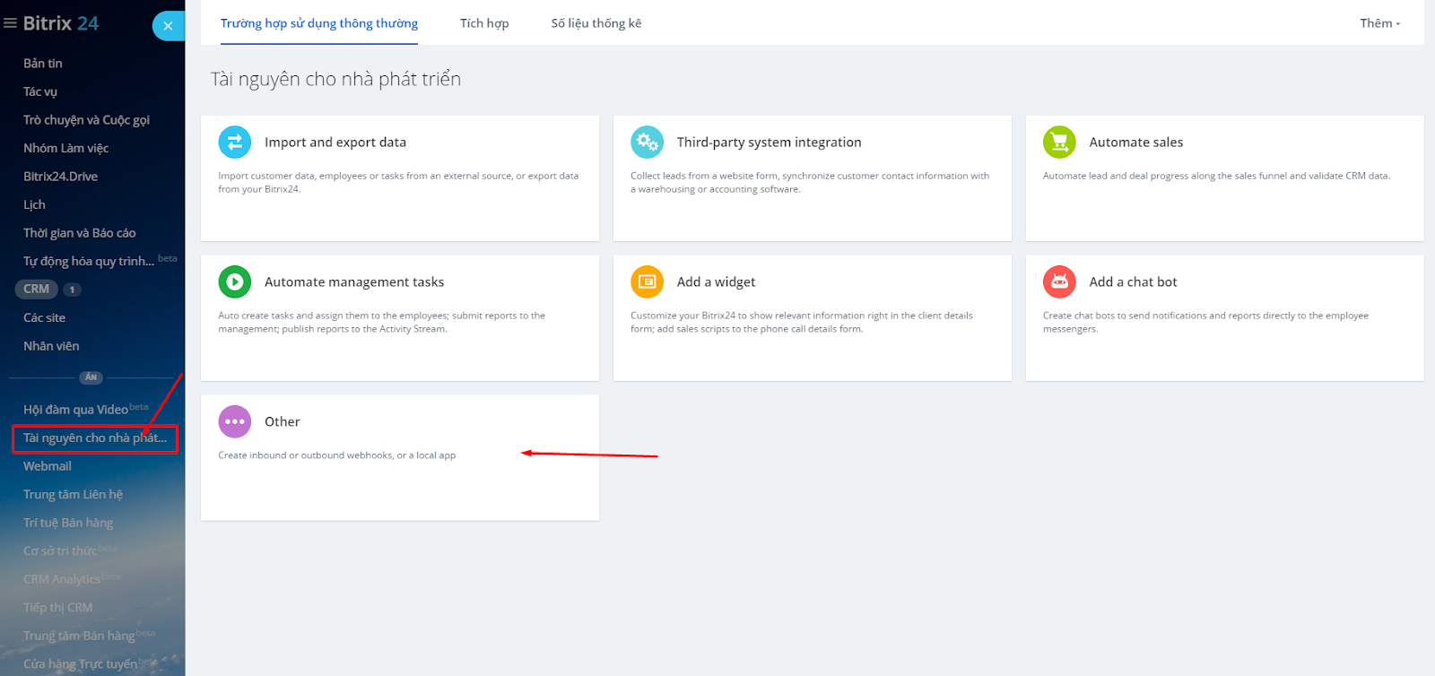Screen dimensions: 1435x676
Task: Click the purple Other ellipsis icon
Action: point(235,421)
